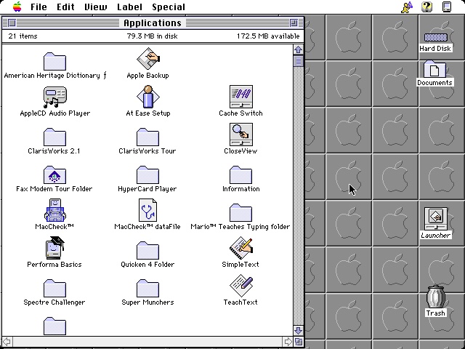465x349 pixels.
Task: Select the Hard Disk desktop icon
Action: tap(435, 38)
